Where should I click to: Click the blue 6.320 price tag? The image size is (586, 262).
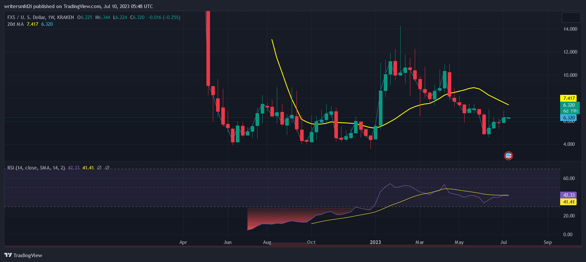coord(569,118)
